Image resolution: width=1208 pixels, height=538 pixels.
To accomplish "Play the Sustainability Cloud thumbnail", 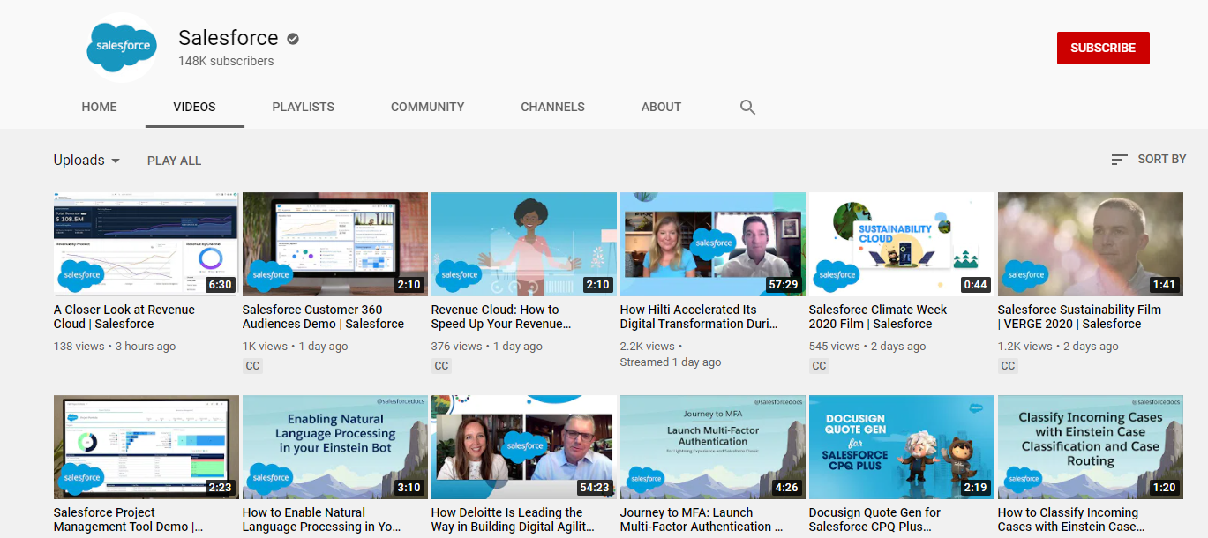I will click(902, 244).
